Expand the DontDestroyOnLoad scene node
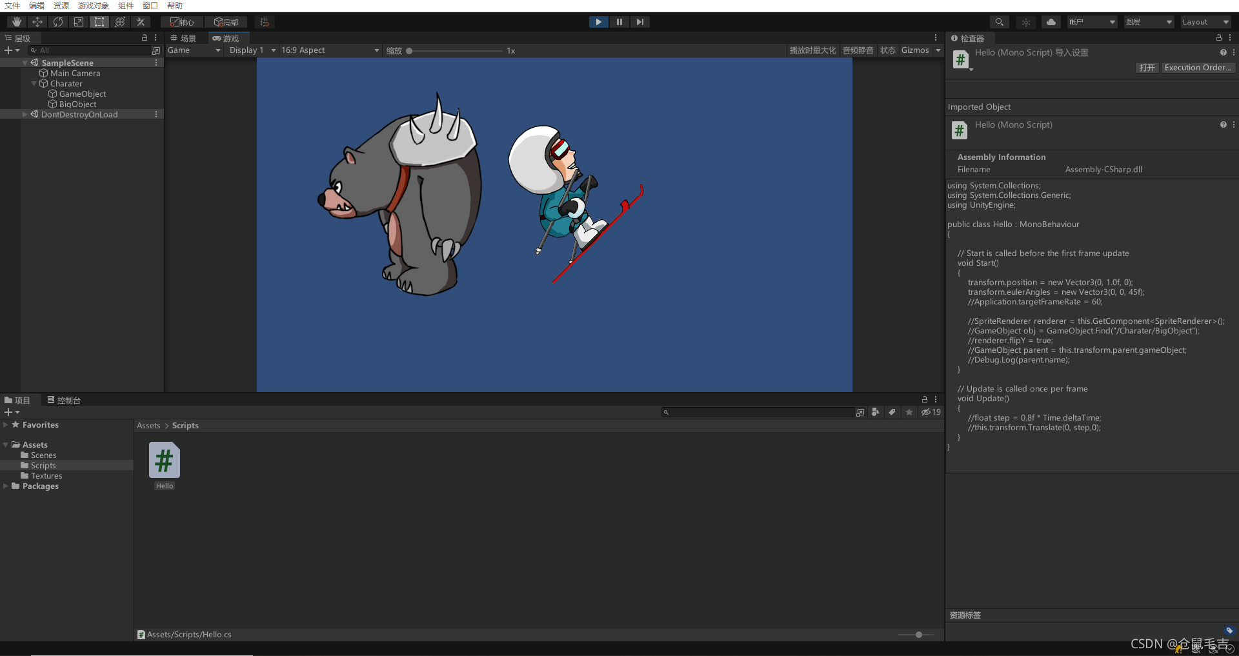The width and height of the screenshot is (1239, 656). (x=25, y=114)
